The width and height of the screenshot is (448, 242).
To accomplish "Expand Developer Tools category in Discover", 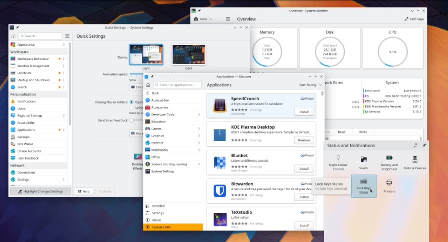I will (x=173, y=114).
